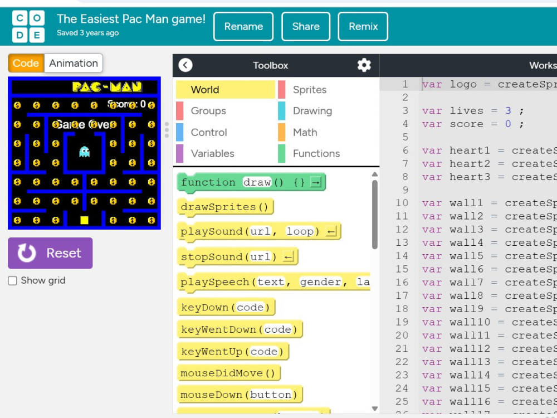The height and width of the screenshot is (418, 557).
Task: Click the stopSound(url) block
Action: [x=237, y=256]
